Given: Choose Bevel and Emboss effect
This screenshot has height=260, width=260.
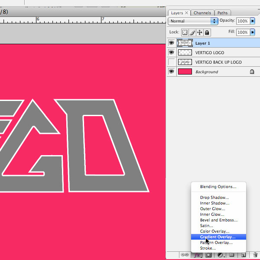Looking at the screenshot, I should point(218,220).
